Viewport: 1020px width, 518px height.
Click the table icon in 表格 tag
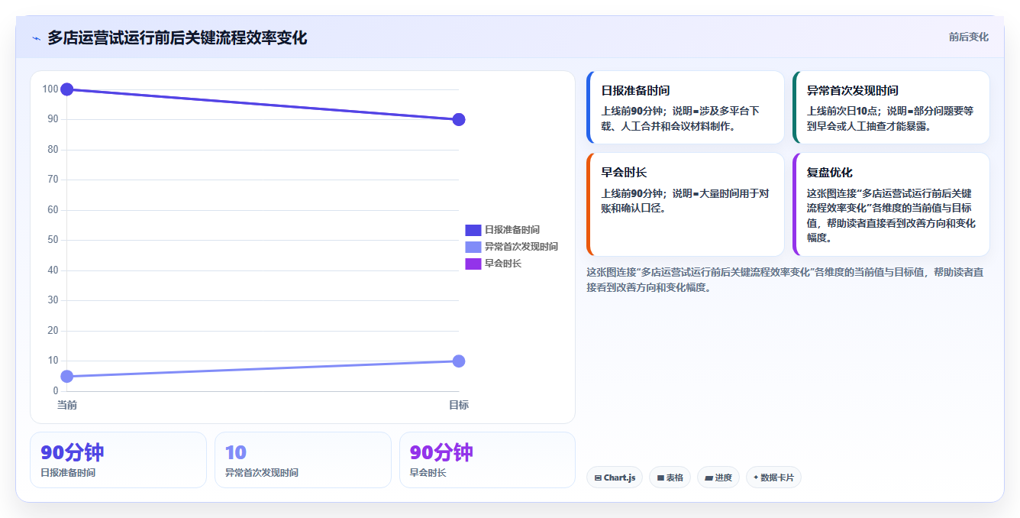point(660,478)
